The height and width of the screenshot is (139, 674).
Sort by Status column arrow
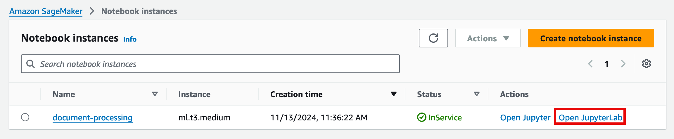pos(476,94)
